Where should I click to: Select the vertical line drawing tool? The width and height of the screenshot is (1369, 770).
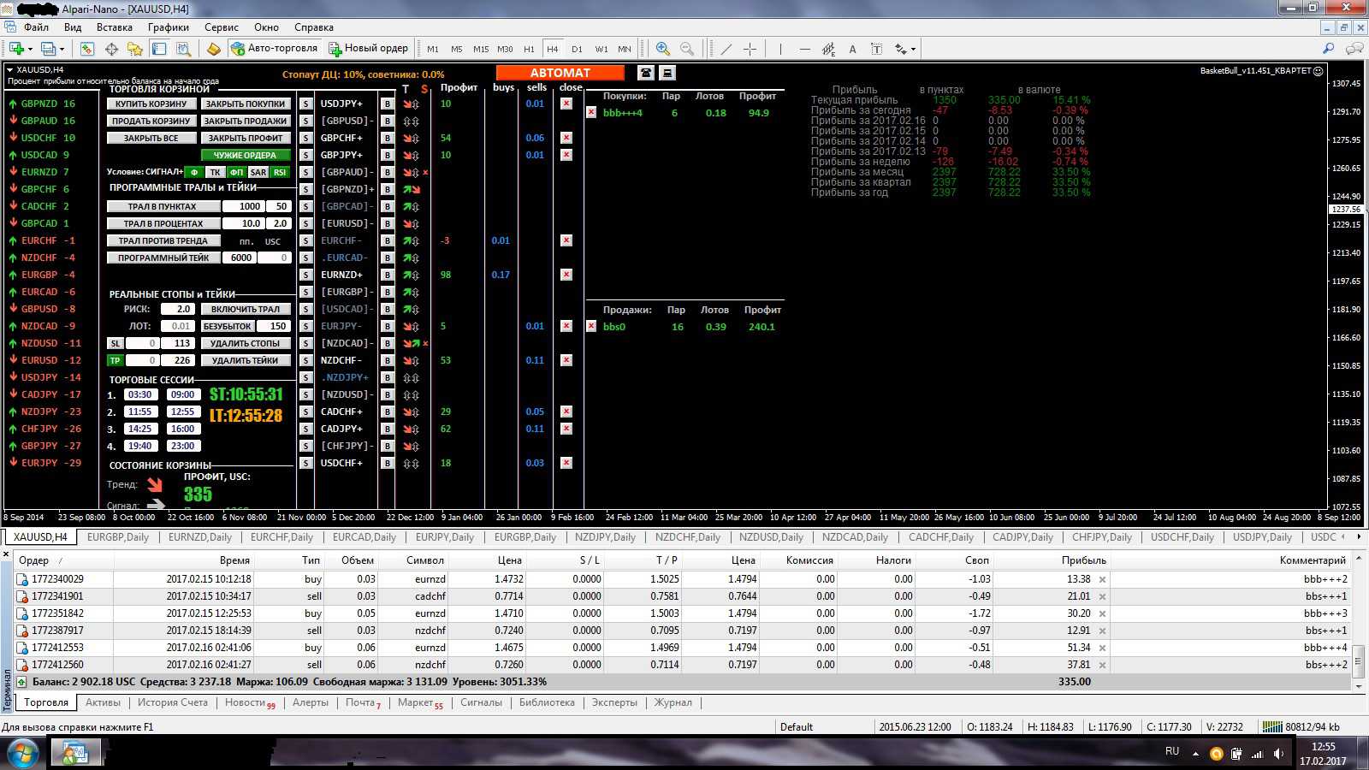click(x=780, y=49)
